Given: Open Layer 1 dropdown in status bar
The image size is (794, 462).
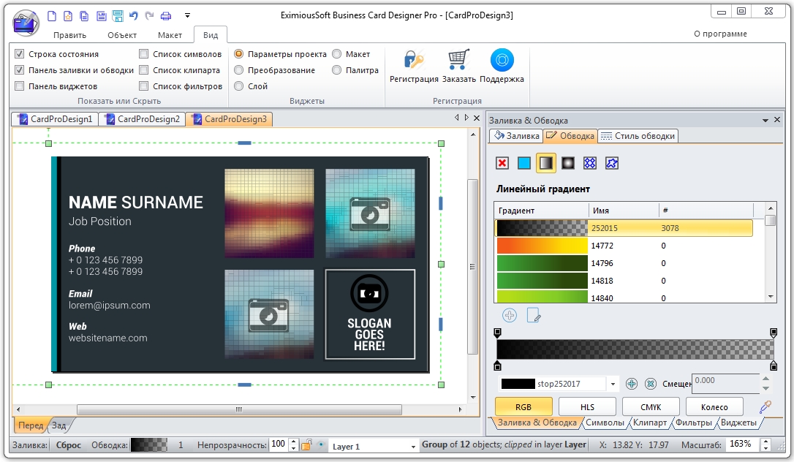Looking at the screenshot, I should coord(413,447).
